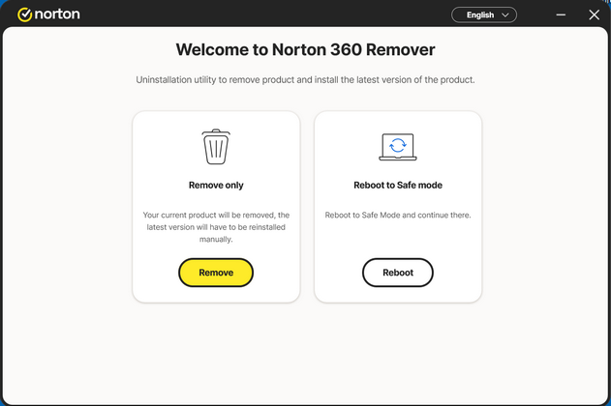Click the Norton checkmark logo icon
The height and width of the screenshot is (406, 611).
25,14
